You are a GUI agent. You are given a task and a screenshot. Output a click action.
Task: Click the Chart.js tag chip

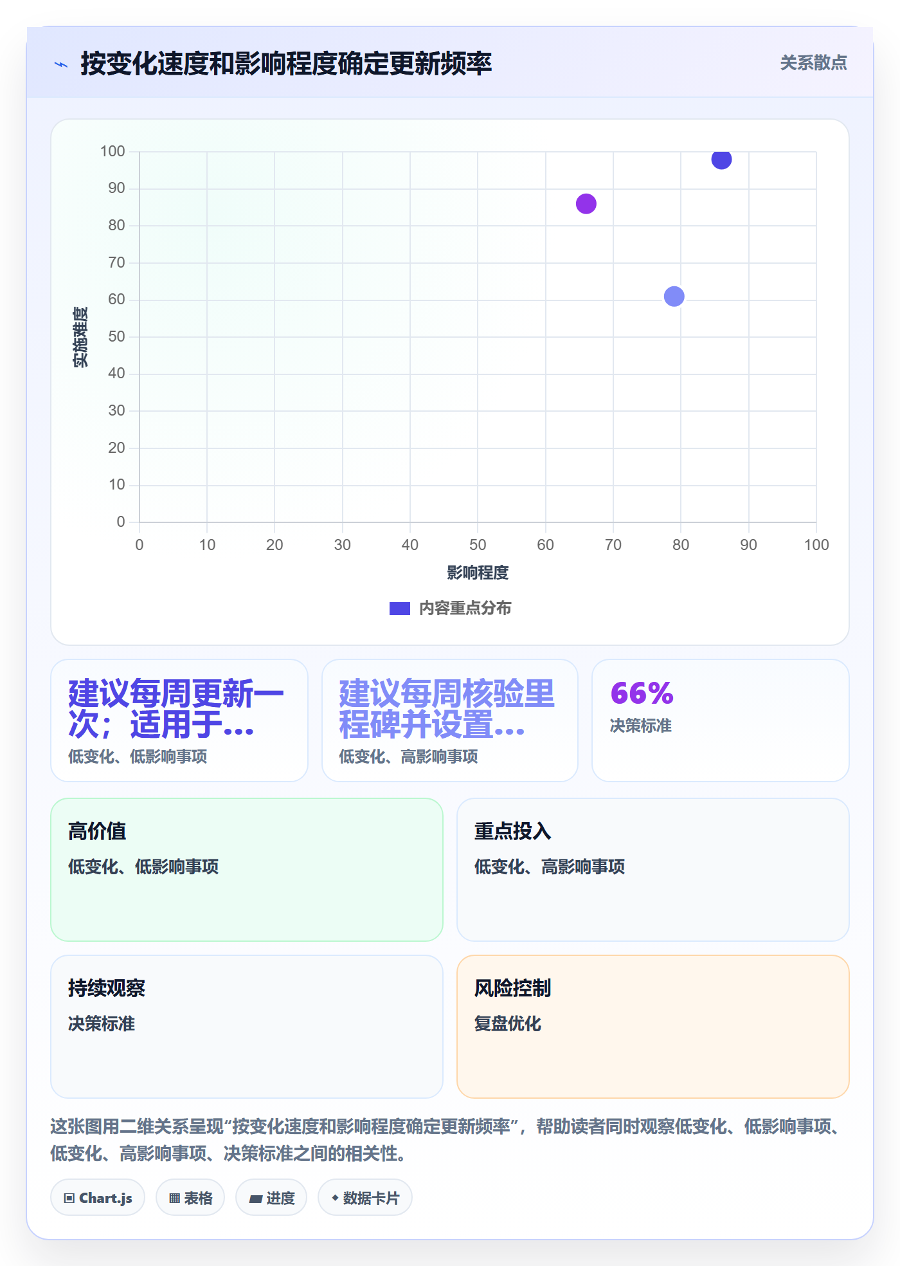(x=98, y=1198)
